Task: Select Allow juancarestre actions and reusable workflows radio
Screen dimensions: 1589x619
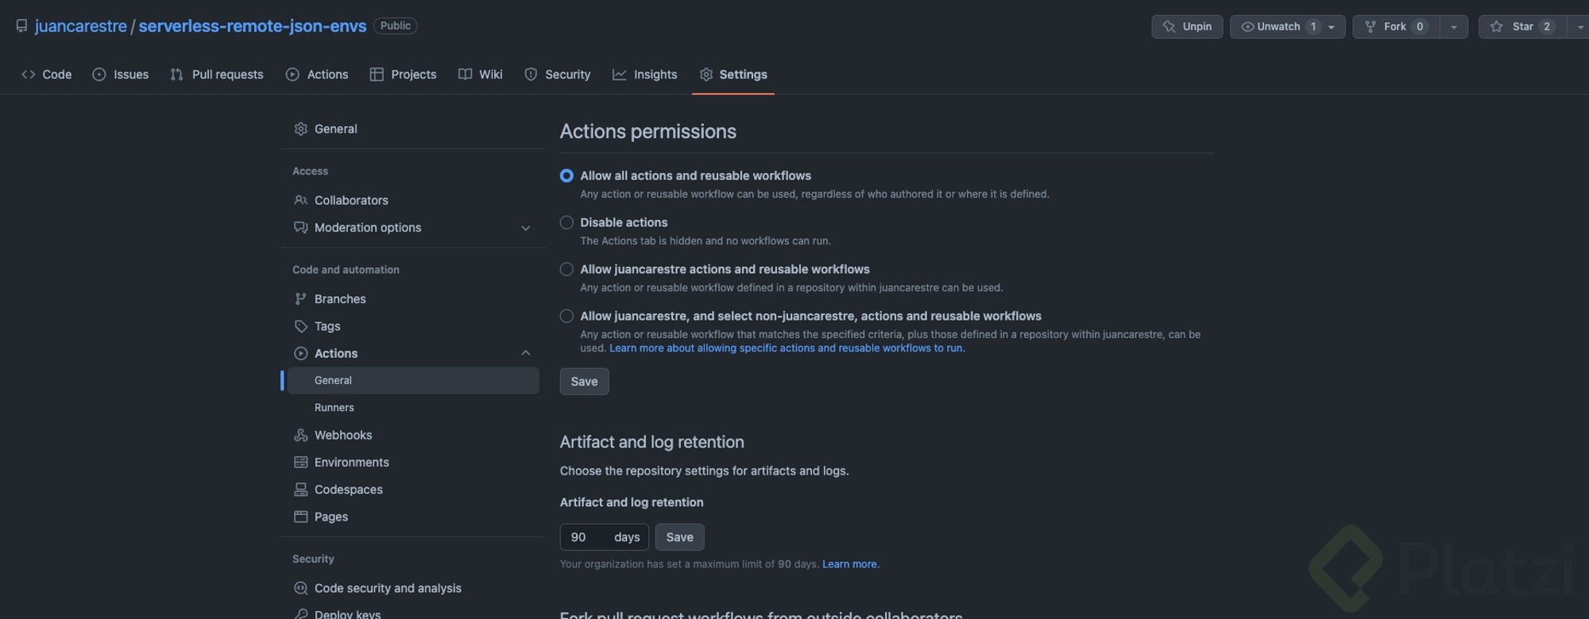Action: coord(566,269)
